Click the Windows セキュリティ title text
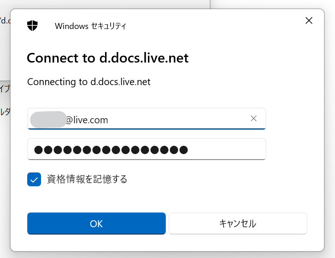 point(90,26)
